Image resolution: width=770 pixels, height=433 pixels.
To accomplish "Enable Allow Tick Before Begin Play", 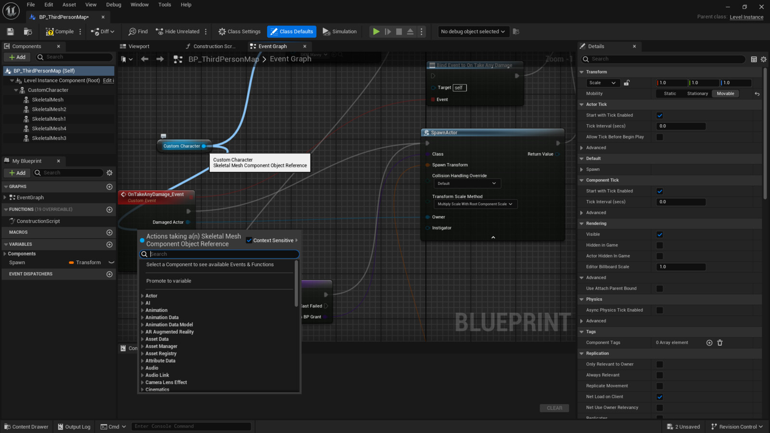I will pyautogui.click(x=660, y=137).
